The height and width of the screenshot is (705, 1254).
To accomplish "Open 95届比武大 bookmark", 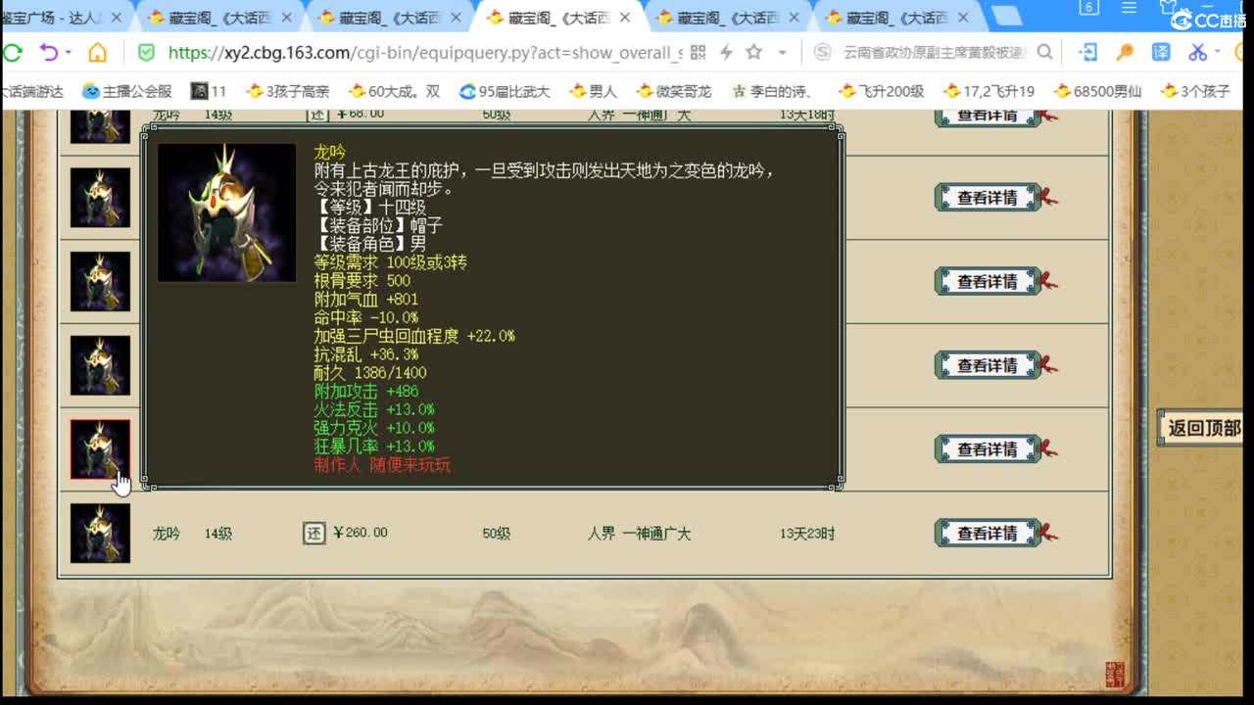I will pos(506,91).
